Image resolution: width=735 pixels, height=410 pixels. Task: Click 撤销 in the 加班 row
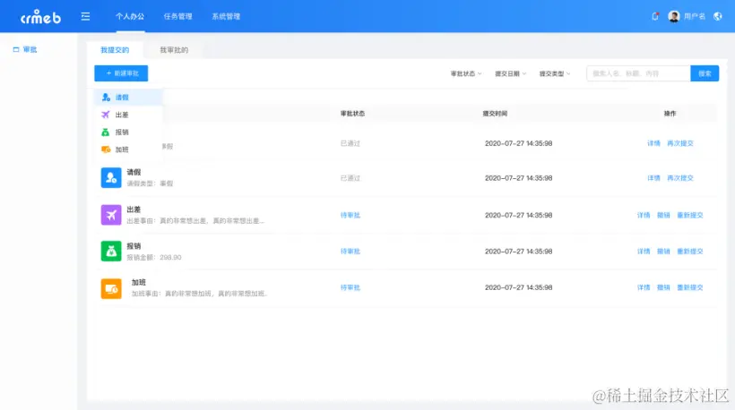tap(663, 287)
